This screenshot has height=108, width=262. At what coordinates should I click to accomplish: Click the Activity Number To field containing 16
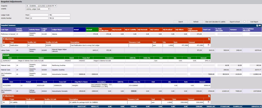pyautogui.click(x=61, y=18)
